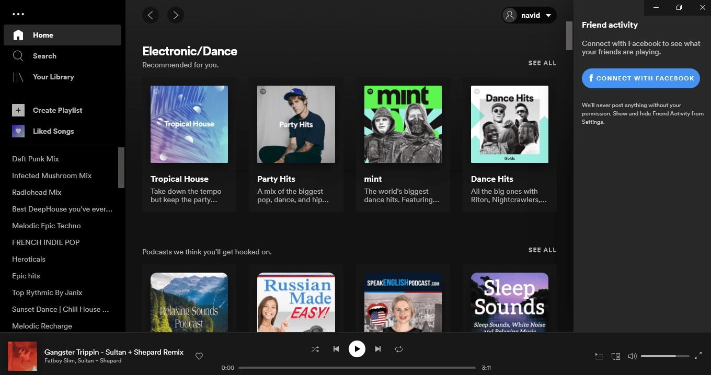Screen dimensions: 711x375
Task: Skip to the previous track
Action: [336, 349]
